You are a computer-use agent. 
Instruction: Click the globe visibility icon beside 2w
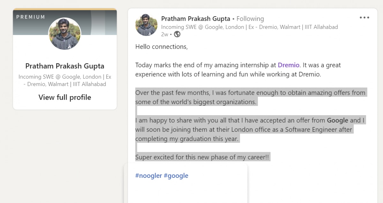point(177,34)
